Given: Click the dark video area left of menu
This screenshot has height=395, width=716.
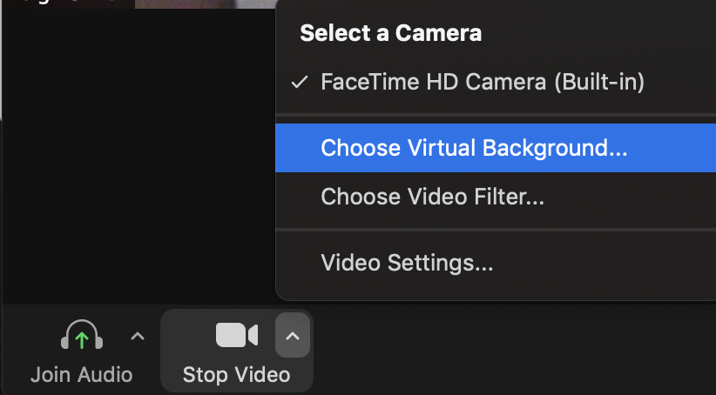Looking at the screenshot, I should click(138, 155).
